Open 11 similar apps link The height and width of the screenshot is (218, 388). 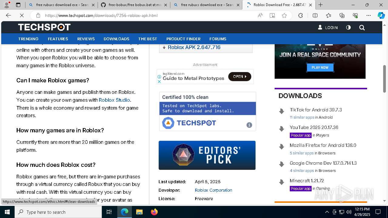point(302,117)
